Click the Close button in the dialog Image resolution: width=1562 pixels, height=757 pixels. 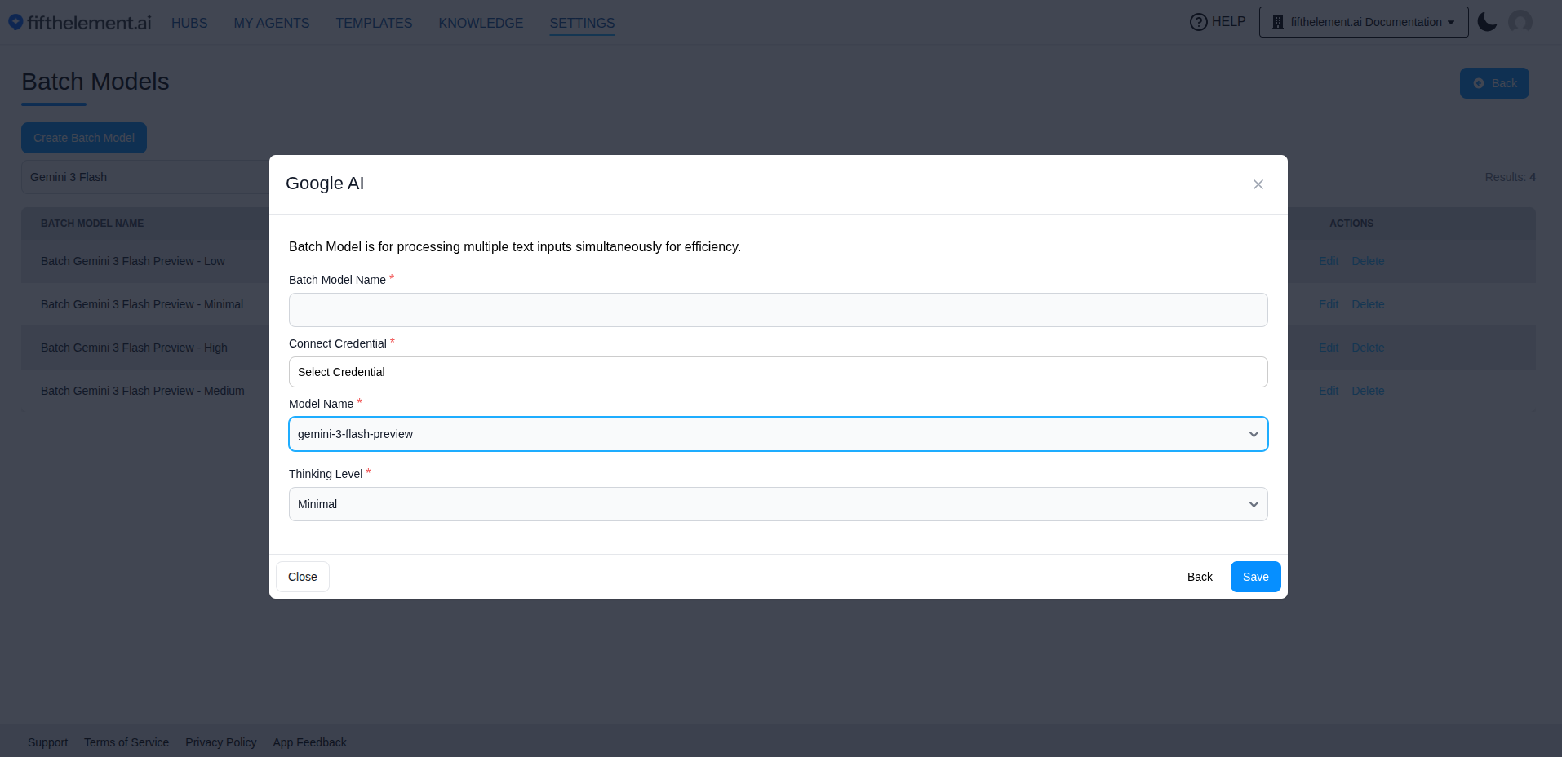point(303,577)
